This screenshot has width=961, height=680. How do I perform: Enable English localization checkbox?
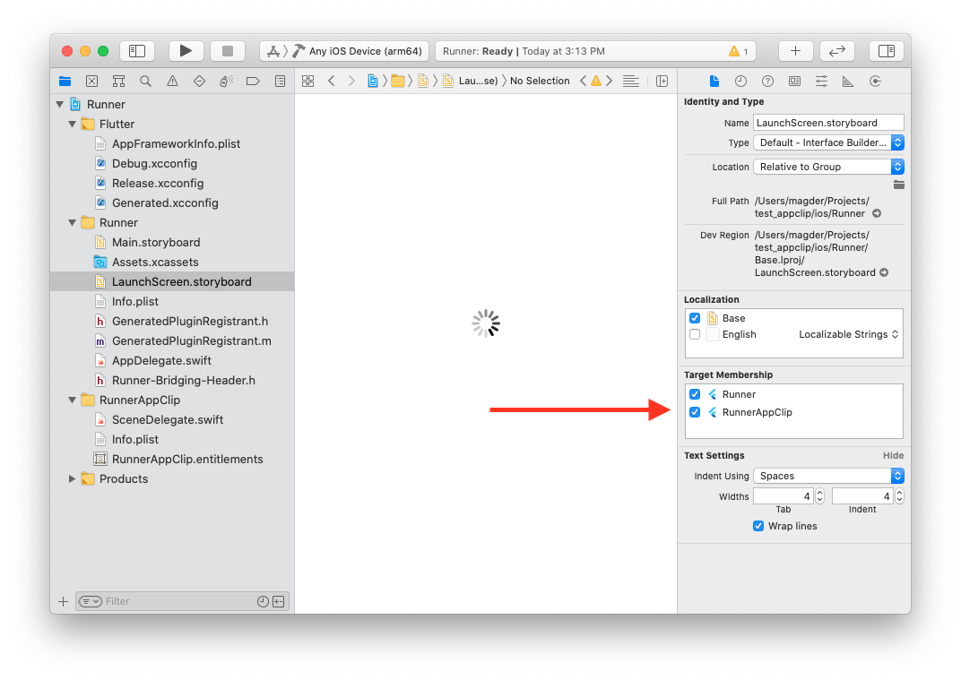(695, 334)
